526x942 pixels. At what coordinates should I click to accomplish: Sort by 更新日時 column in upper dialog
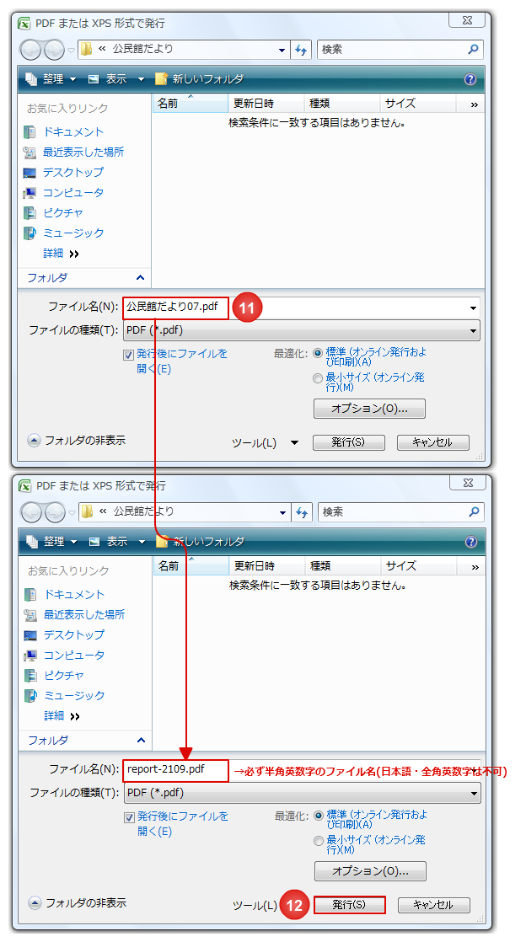pos(266,104)
